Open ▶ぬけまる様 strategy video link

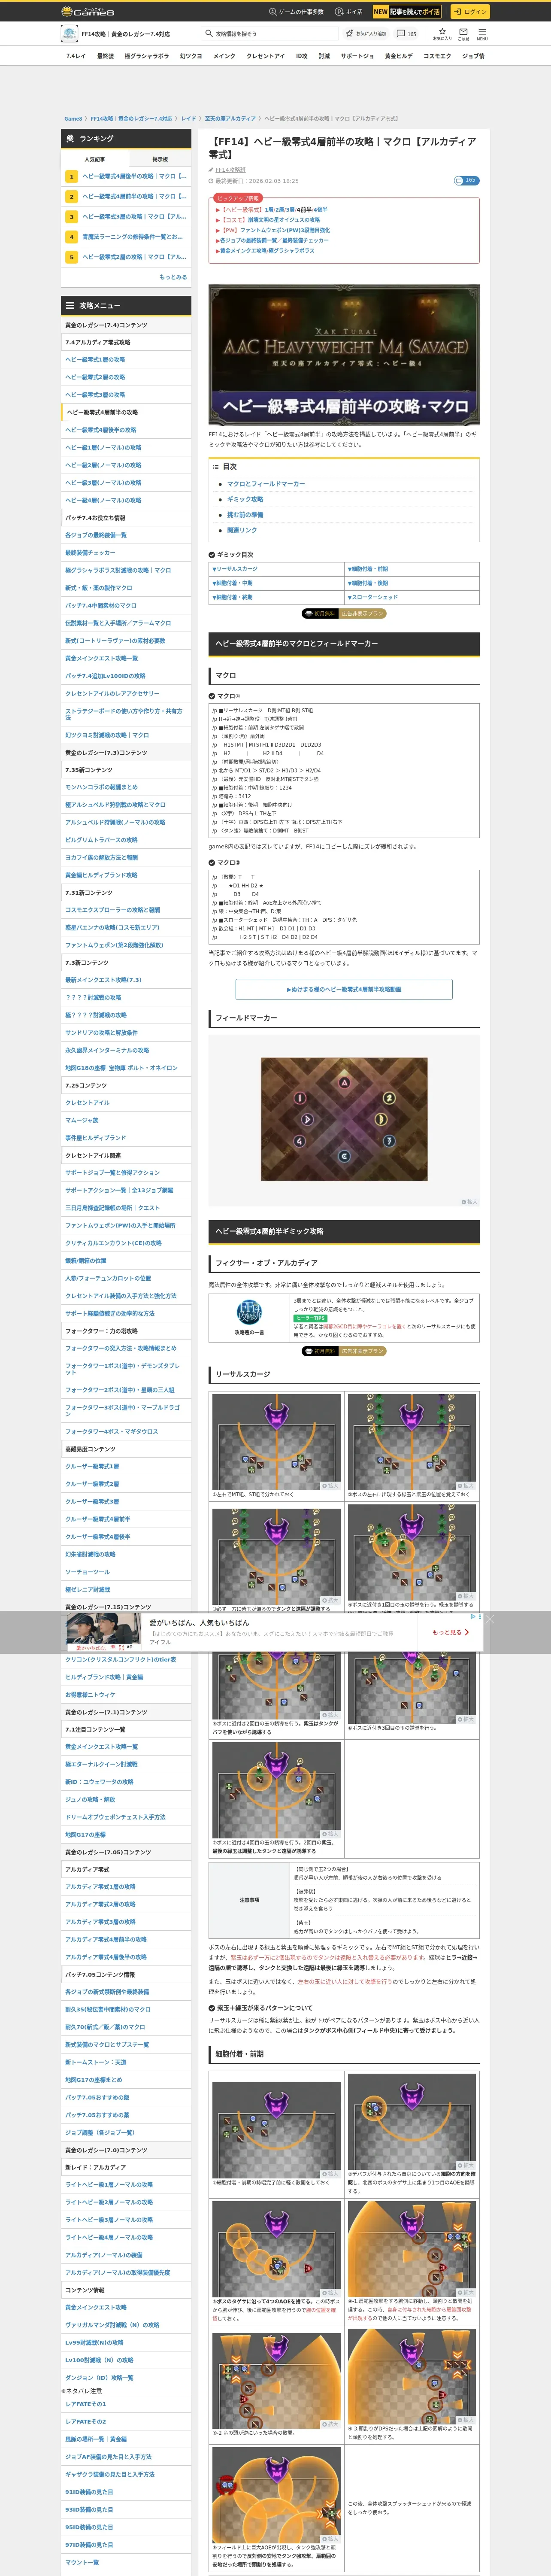(344, 989)
